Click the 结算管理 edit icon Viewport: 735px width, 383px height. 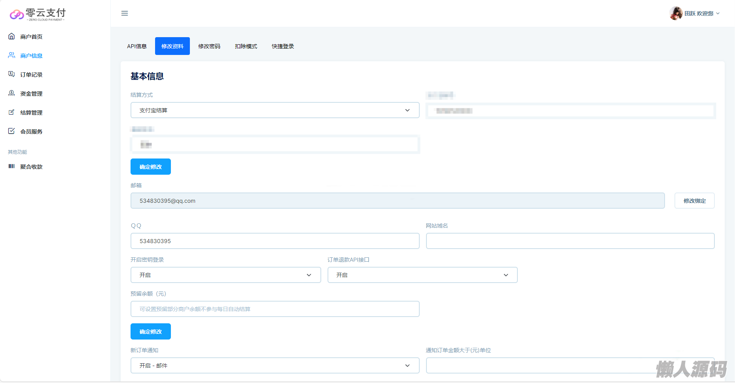(11, 112)
